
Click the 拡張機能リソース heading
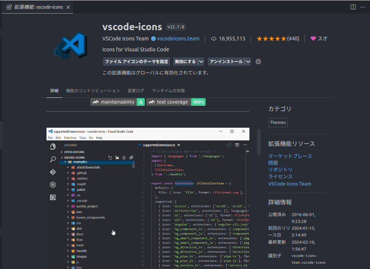291,144
